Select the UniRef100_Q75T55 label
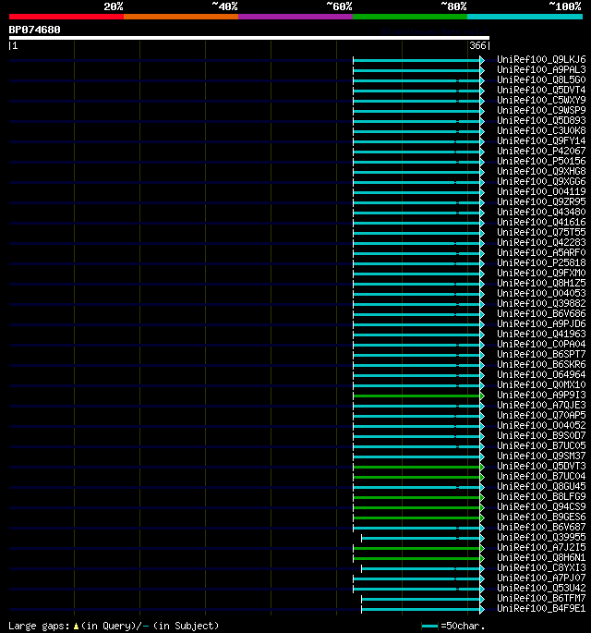Screen dimensions: 591x633 click(x=541, y=233)
